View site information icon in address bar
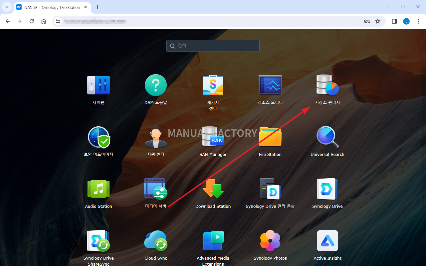This screenshot has height=266, width=426. coord(58,21)
